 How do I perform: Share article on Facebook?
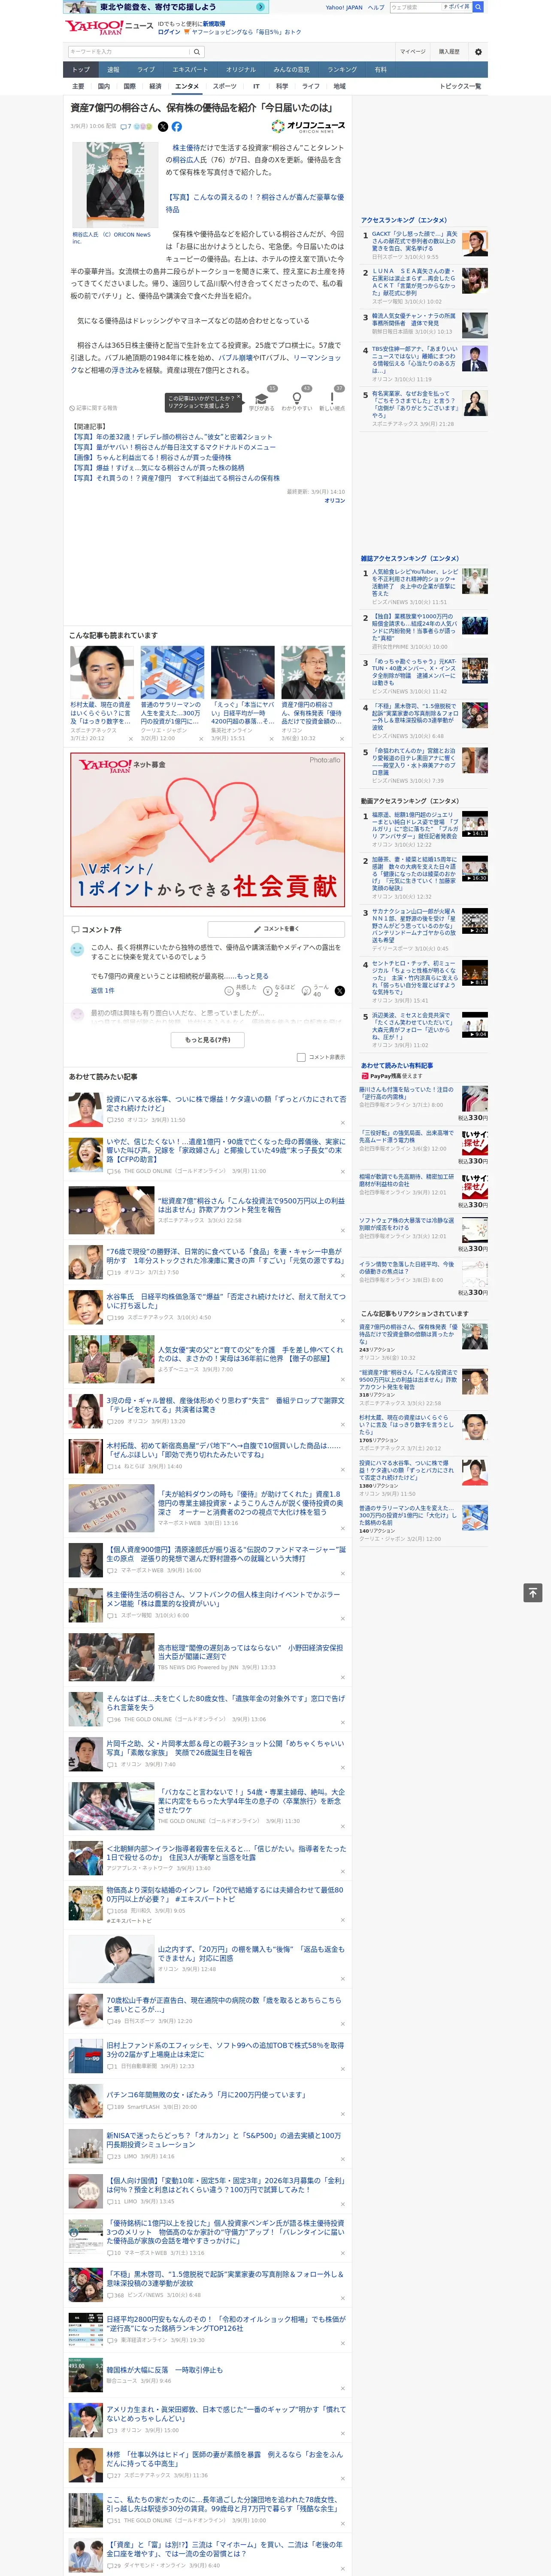176,127
